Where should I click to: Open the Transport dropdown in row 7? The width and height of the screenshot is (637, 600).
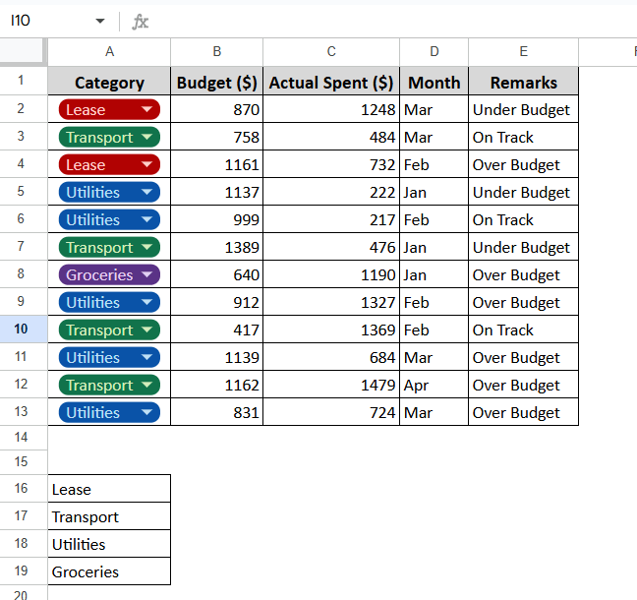pos(146,247)
